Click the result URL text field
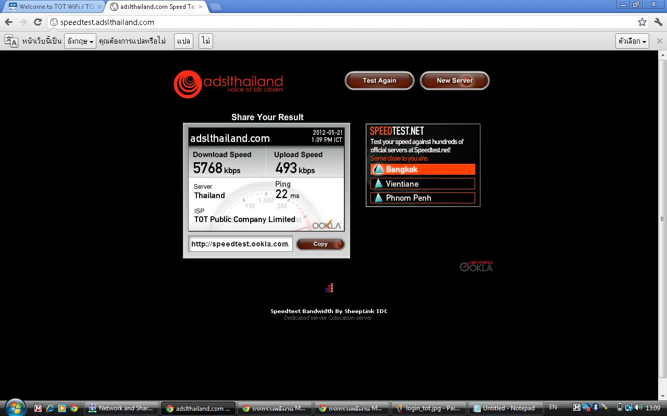The image size is (667, 416). coord(240,244)
